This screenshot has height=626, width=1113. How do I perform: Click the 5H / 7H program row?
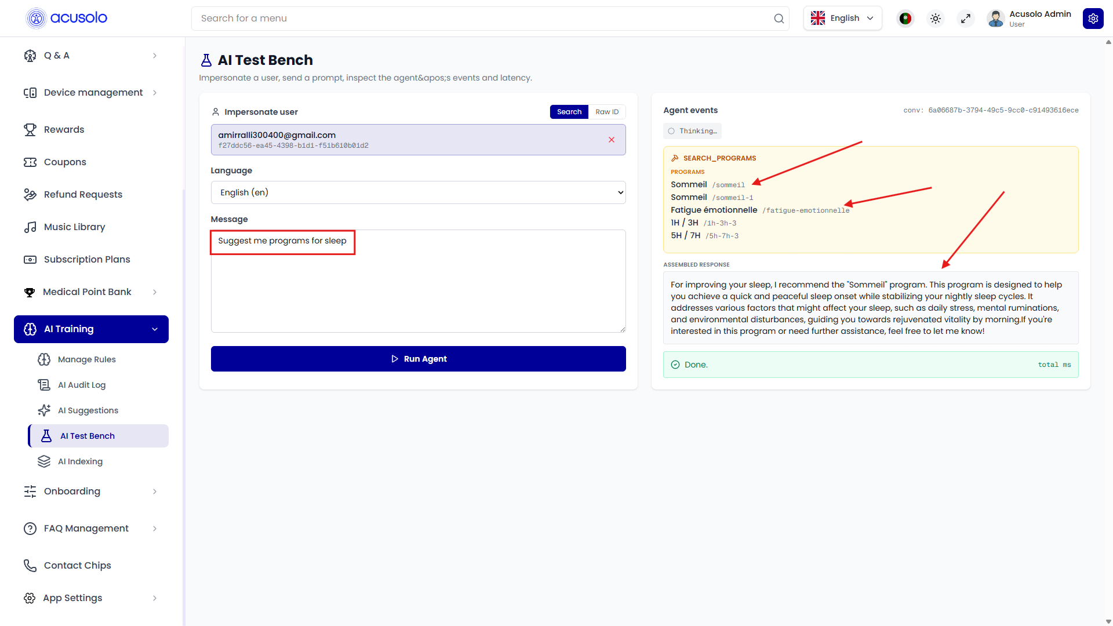704,236
